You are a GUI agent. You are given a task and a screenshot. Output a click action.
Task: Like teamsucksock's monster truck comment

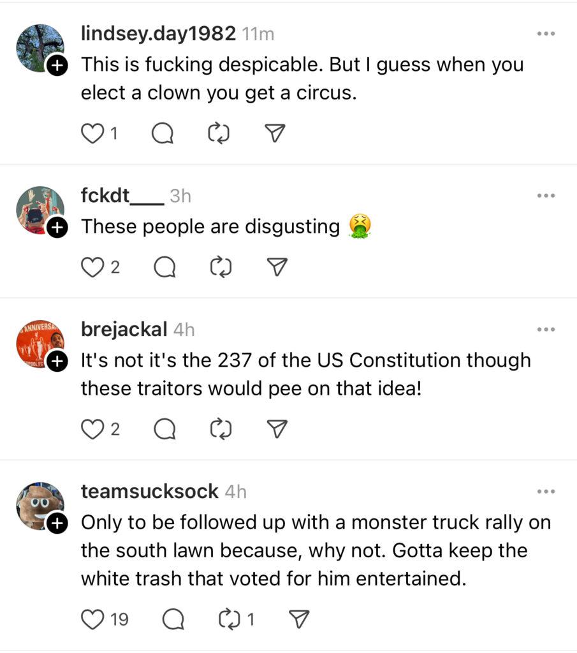93,618
